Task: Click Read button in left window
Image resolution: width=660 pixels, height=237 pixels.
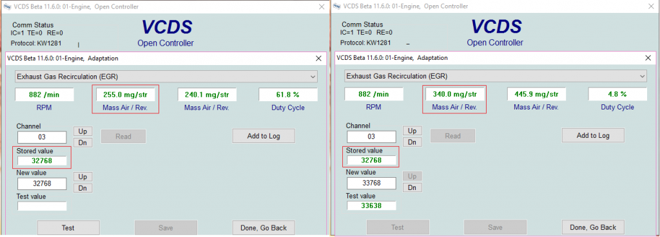Action: point(123,136)
